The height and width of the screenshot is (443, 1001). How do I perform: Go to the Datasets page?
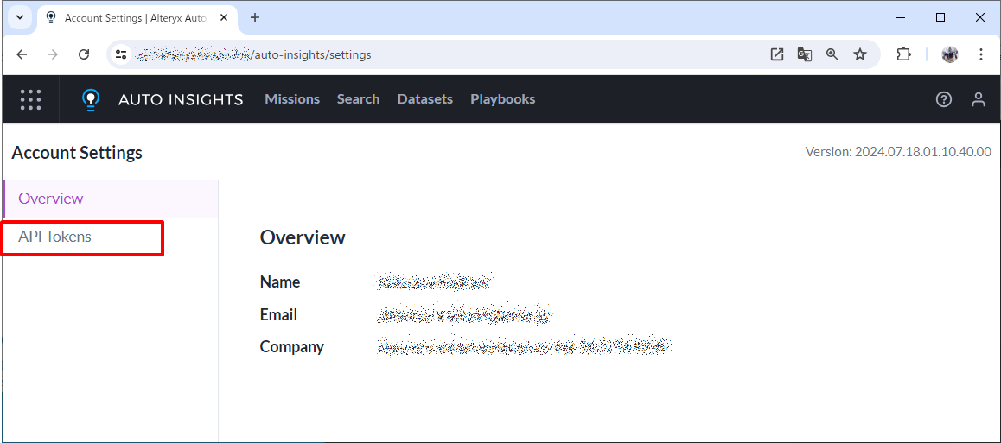click(424, 99)
